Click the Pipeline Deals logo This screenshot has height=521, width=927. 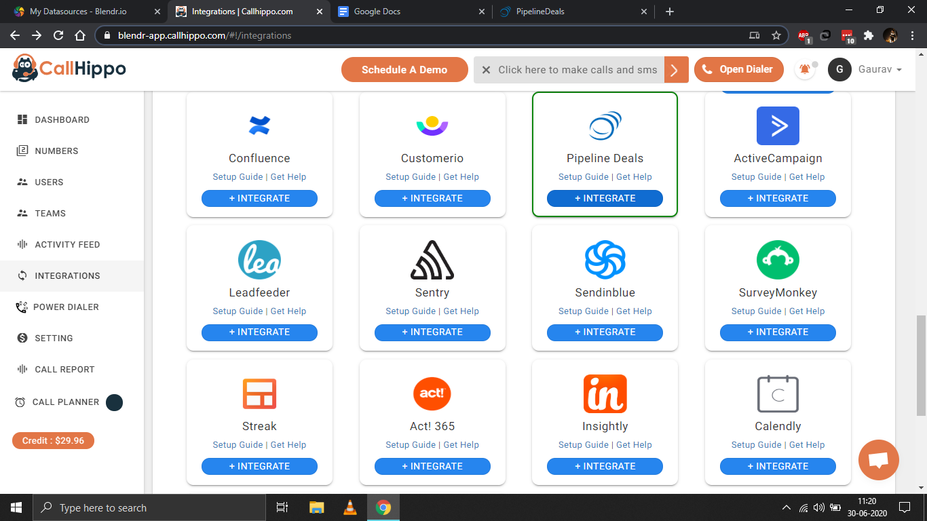[x=605, y=126]
